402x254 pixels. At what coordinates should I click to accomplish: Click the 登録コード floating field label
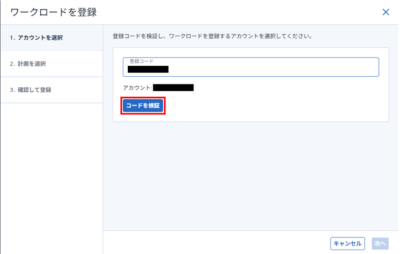coord(141,61)
